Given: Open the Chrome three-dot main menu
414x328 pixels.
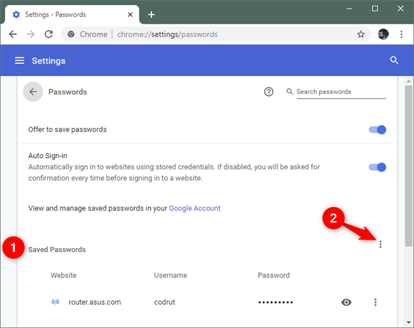Looking at the screenshot, I should point(402,35).
